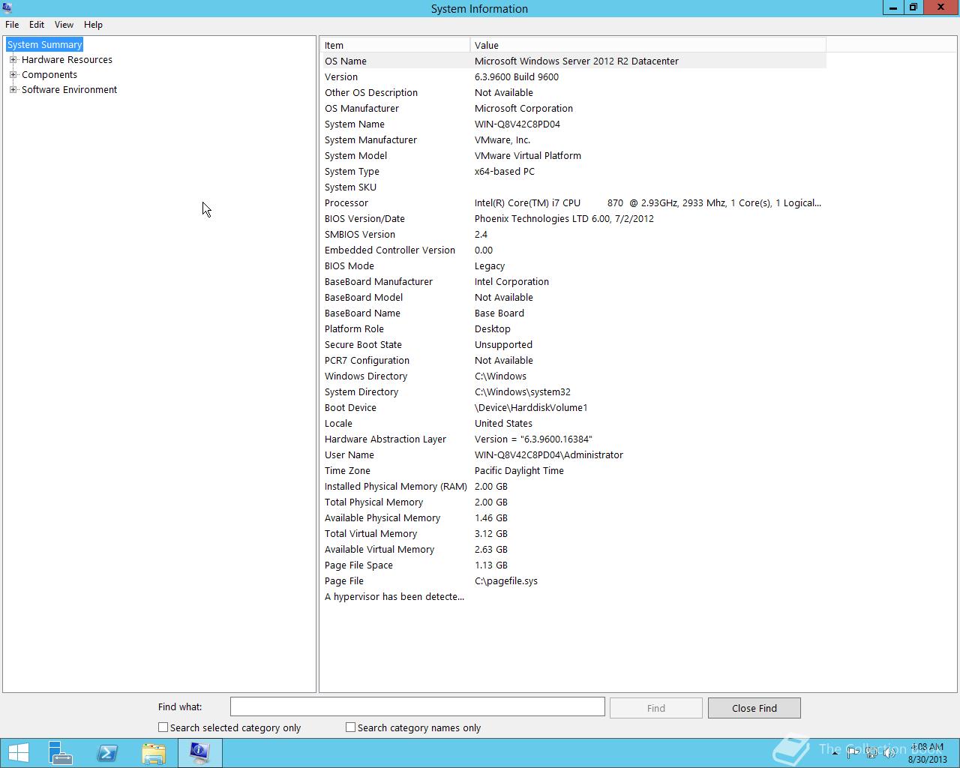Select hypervisor has been detected row
Screen dimensions: 960x768
[574, 596]
